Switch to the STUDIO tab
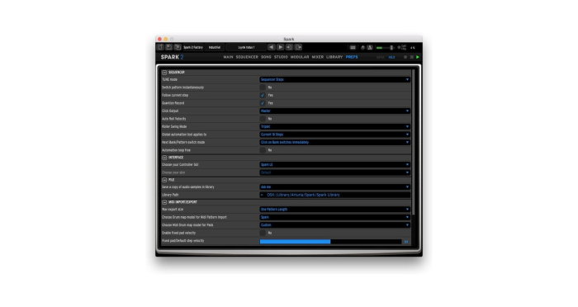Viewport: 578px width, 307px height. click(281, 57)
